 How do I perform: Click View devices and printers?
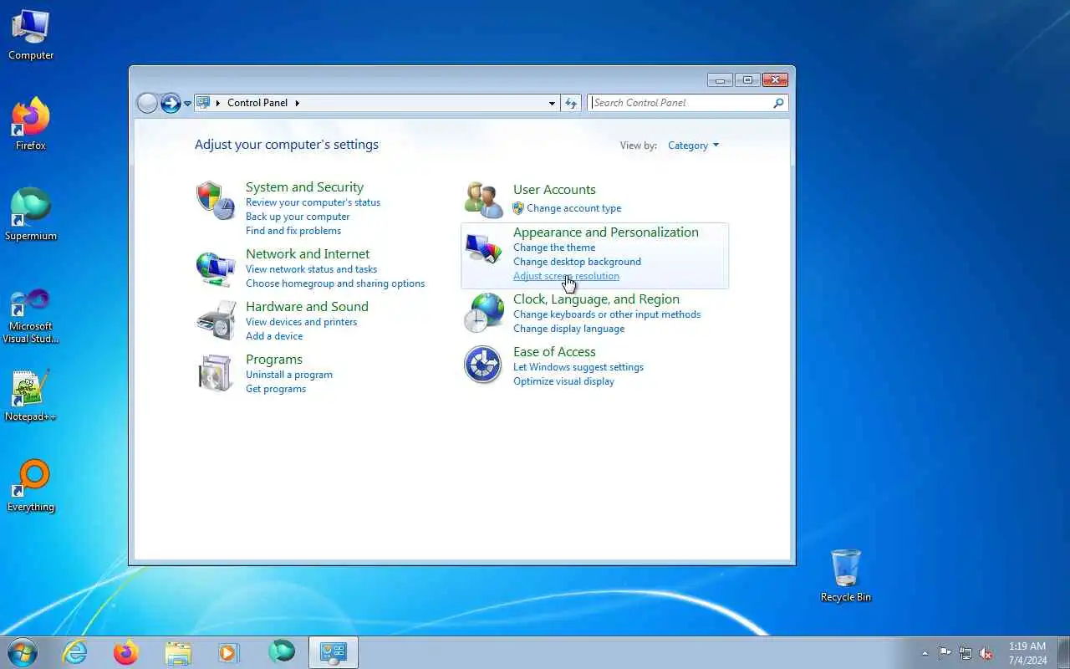click(301, 322)
